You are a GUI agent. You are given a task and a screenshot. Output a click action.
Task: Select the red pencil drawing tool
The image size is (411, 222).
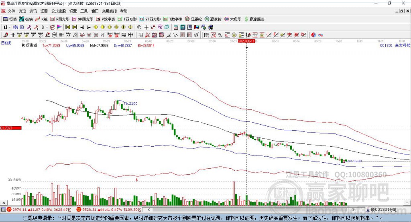pos(6,35)
